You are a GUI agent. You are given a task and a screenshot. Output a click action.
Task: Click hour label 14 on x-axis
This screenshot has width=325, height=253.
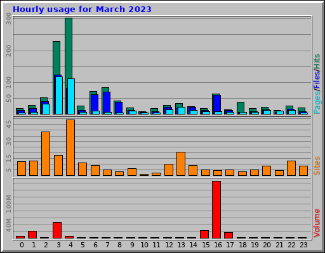point(194,245)
